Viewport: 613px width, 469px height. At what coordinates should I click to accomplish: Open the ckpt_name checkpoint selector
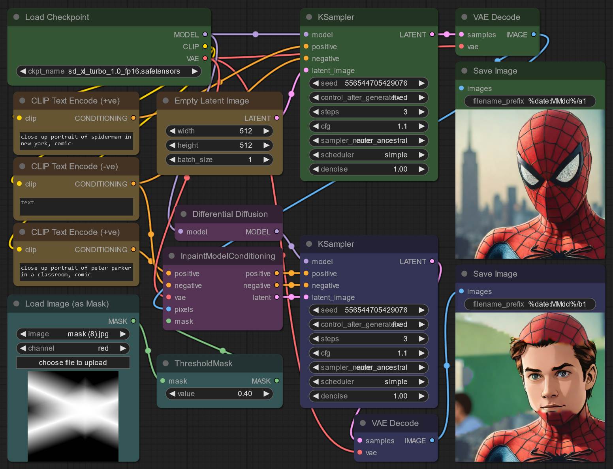[109, 71]
